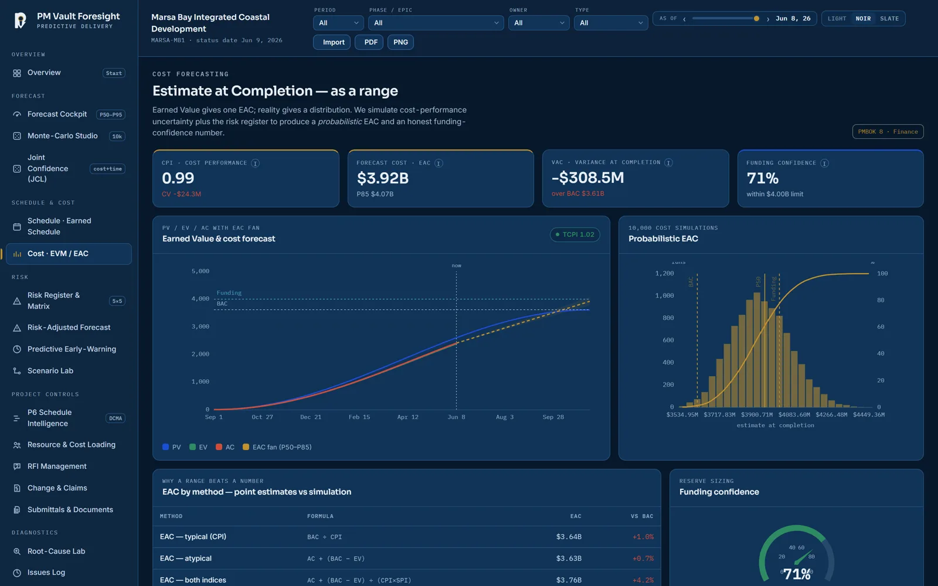Click the VAC value -$308.5M
Image resolution: width=938 pixels, height=586 pixels.
588,178
